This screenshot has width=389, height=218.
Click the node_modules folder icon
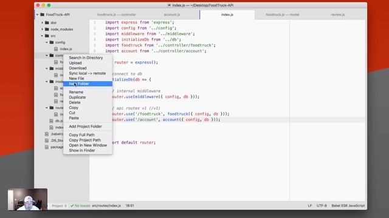click(47, 29)
